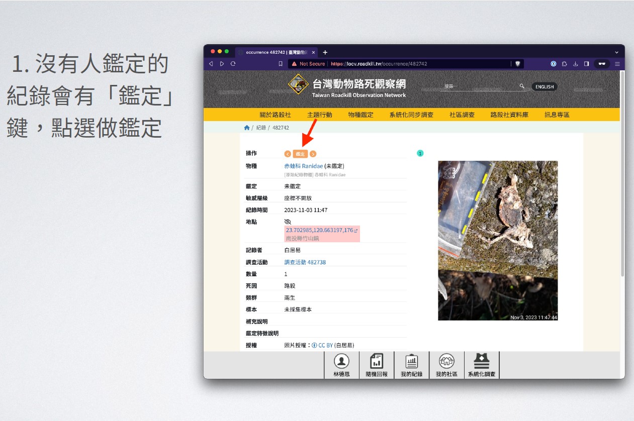
Task: Click the orange 鑑定 button
Action: (x=300, y=154)
